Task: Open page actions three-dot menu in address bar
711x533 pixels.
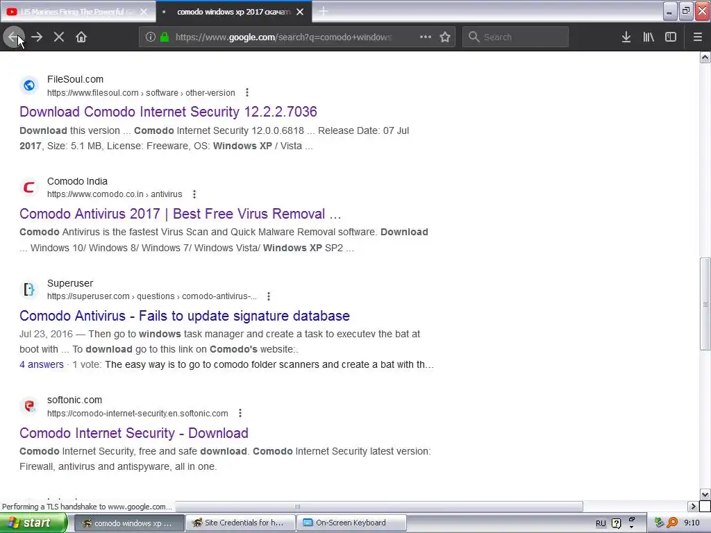Action: pyautogui.click(x=426, y=37)
